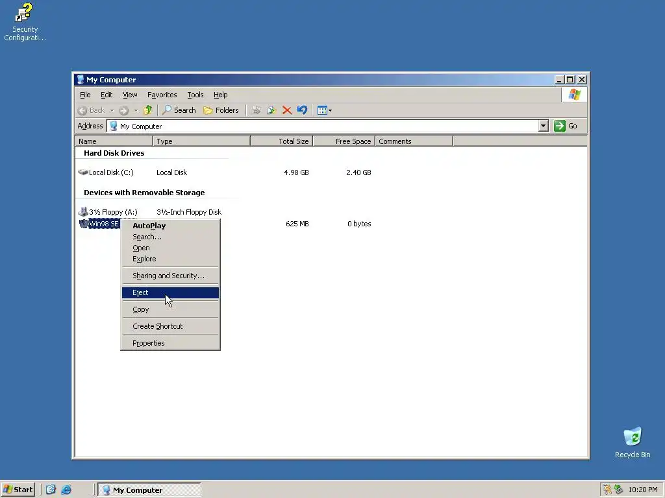The width and height of the screenshot is (665, 498).
Task: Click the 2.40 GB free space value
Action: (358, 172)
